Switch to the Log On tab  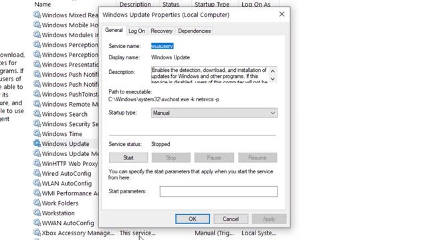[136, 31]
